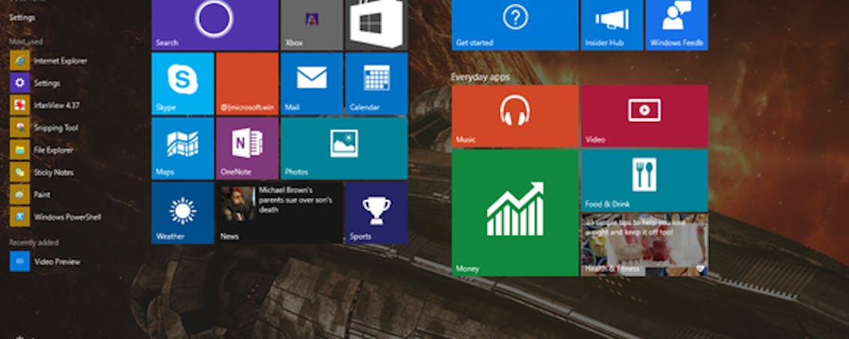Open the Get started tile
This screenshot has height=339, width=849.
tap(515, 25)
